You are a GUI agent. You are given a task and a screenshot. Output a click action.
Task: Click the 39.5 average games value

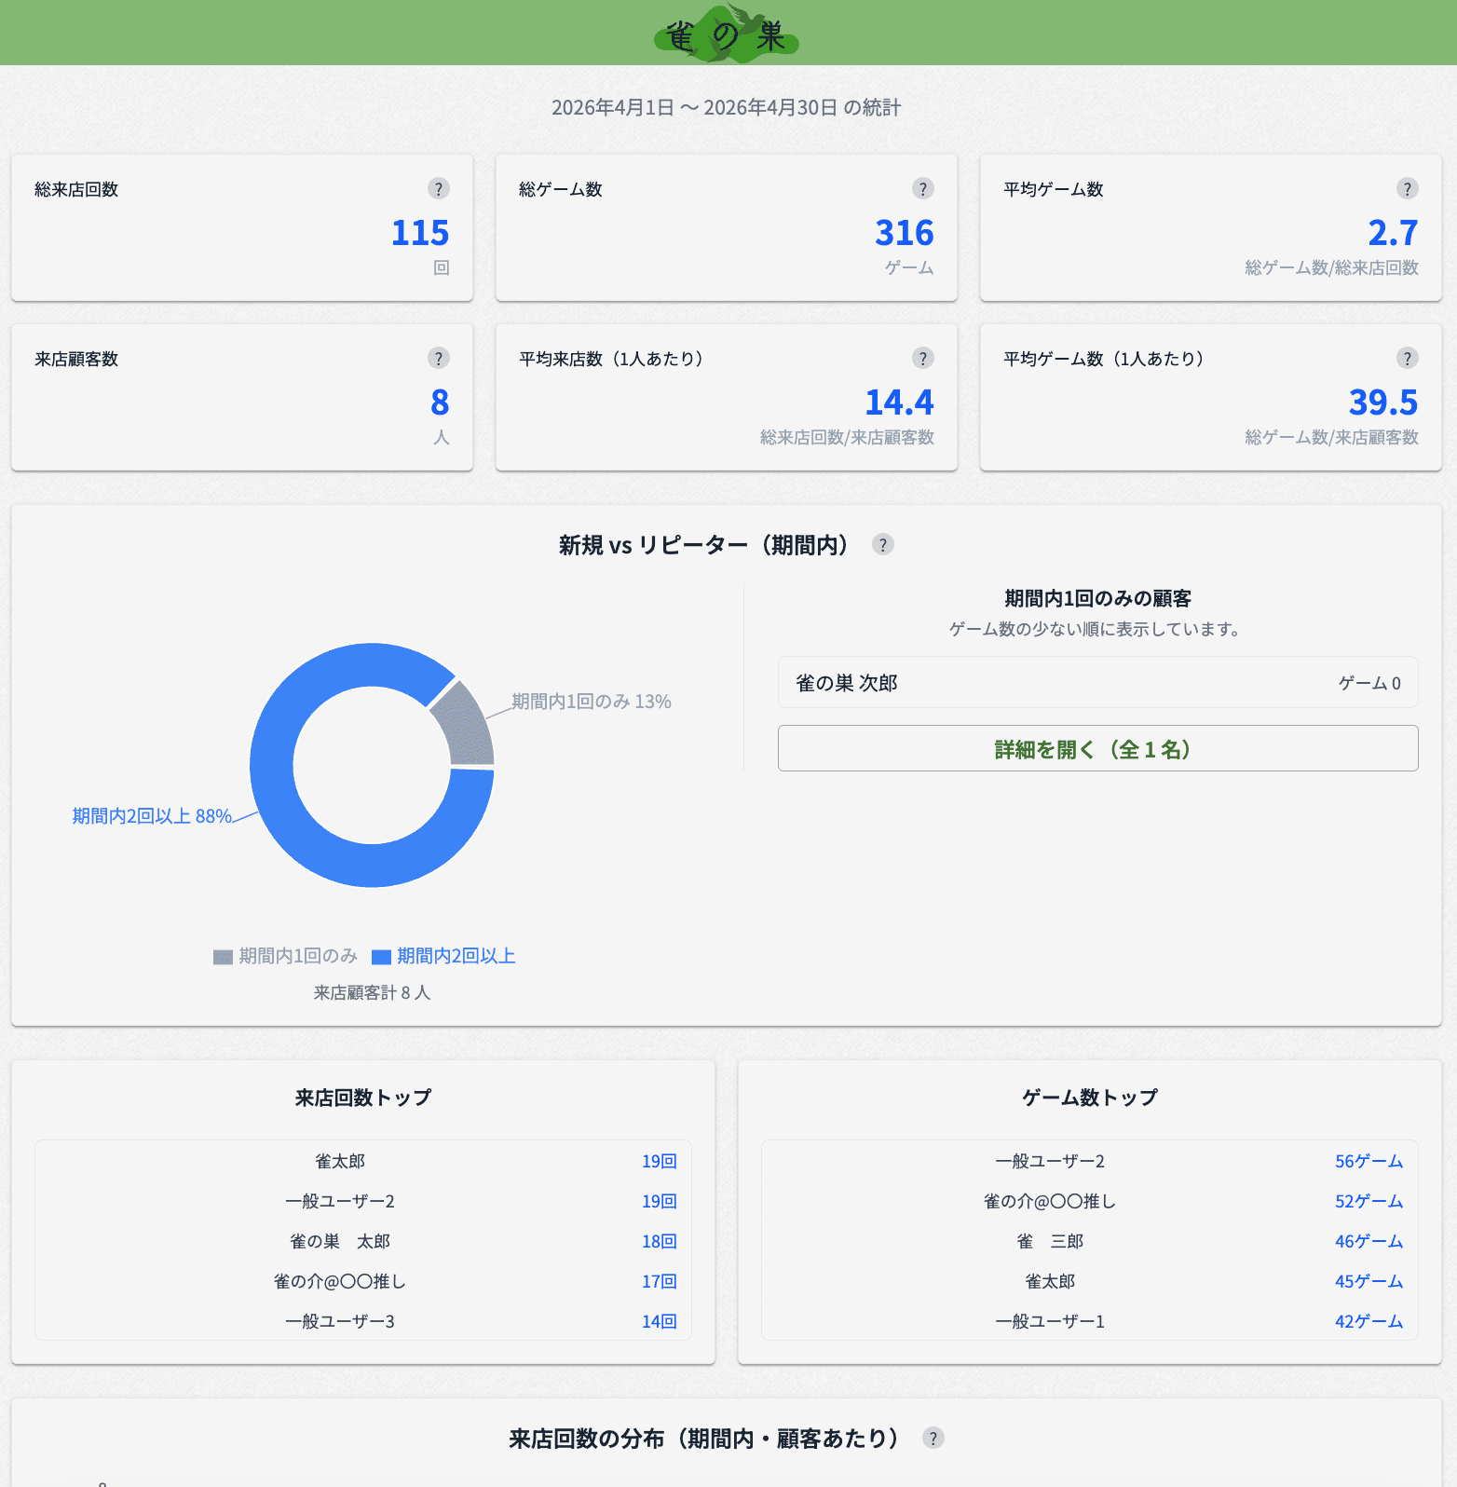(x=1383, y=402)
